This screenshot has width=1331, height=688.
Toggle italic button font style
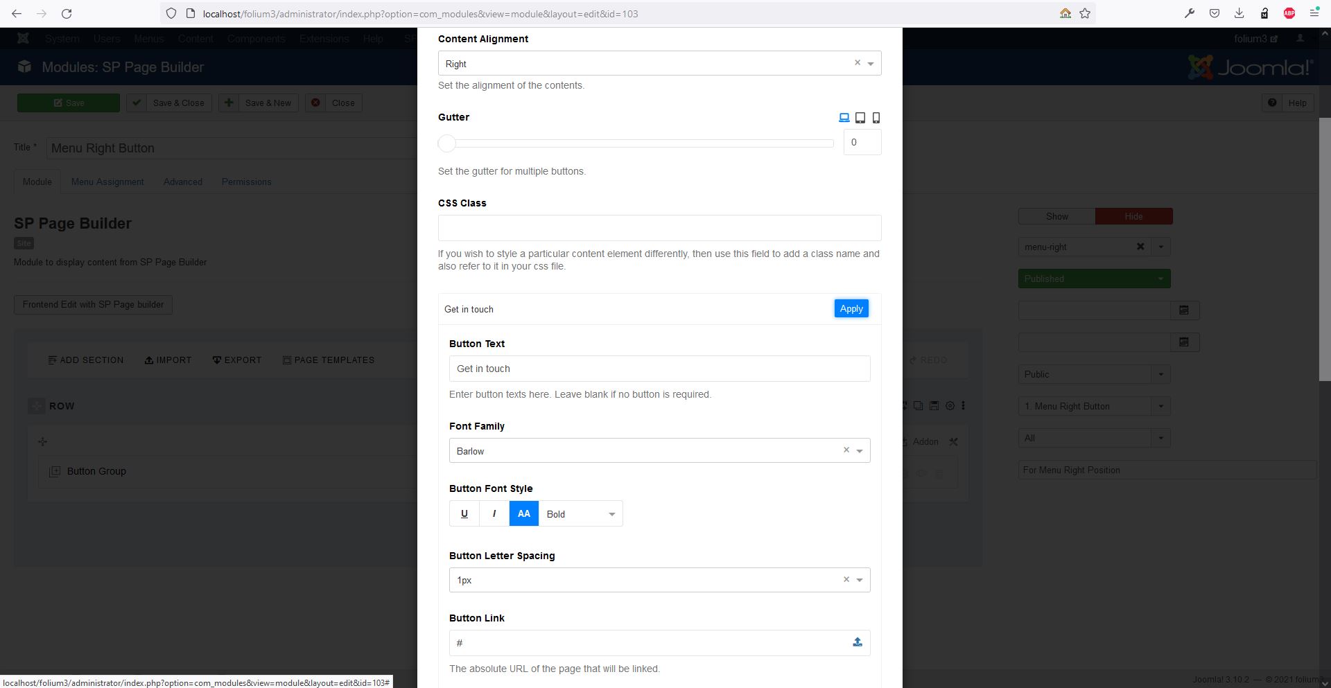[x=494, y=513]
